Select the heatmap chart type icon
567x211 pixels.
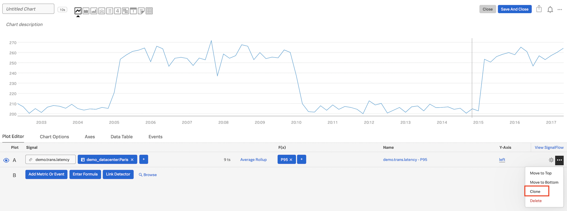[x=125, y=11]
